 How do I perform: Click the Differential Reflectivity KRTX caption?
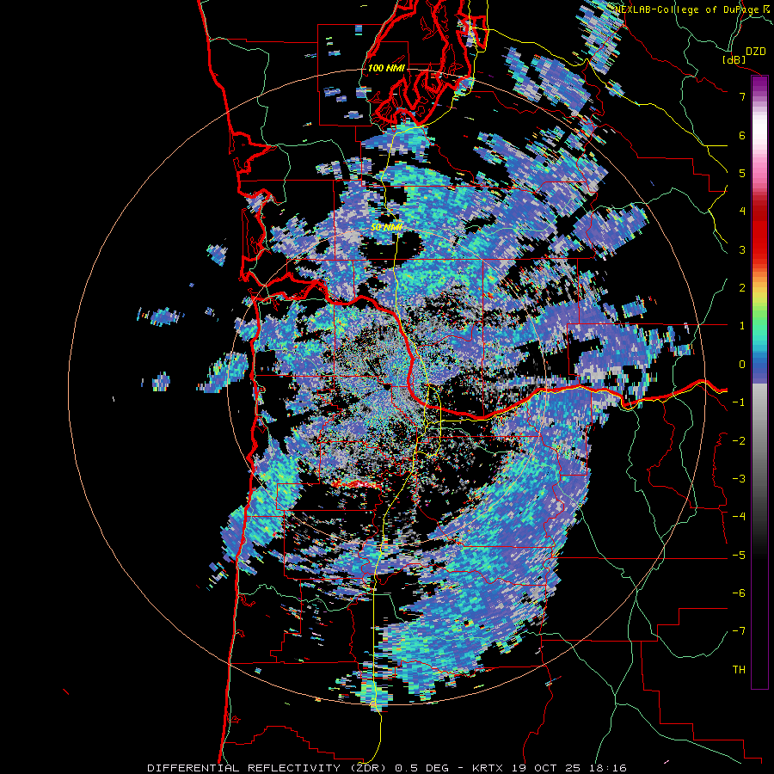coord(387,768)
